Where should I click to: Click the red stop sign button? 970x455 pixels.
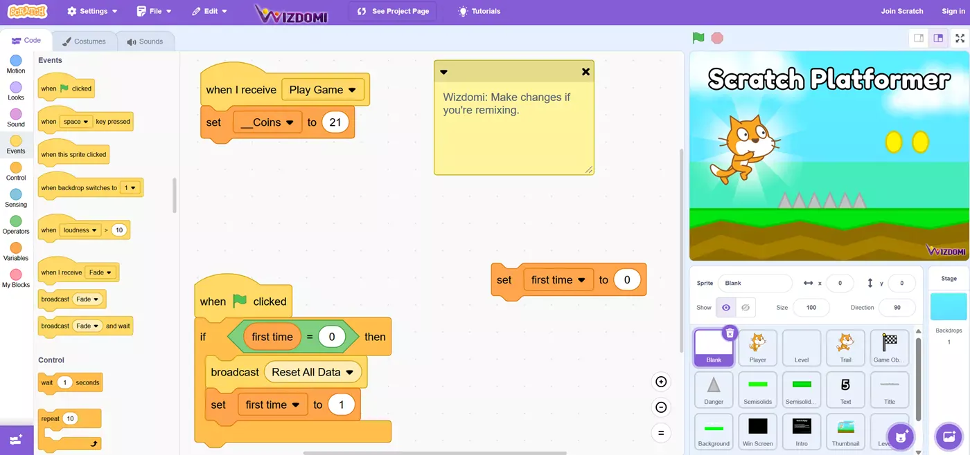717,38
